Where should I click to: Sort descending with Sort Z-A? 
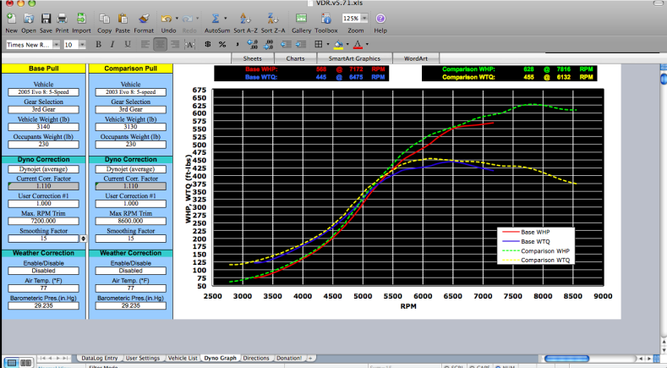(273, 19)
